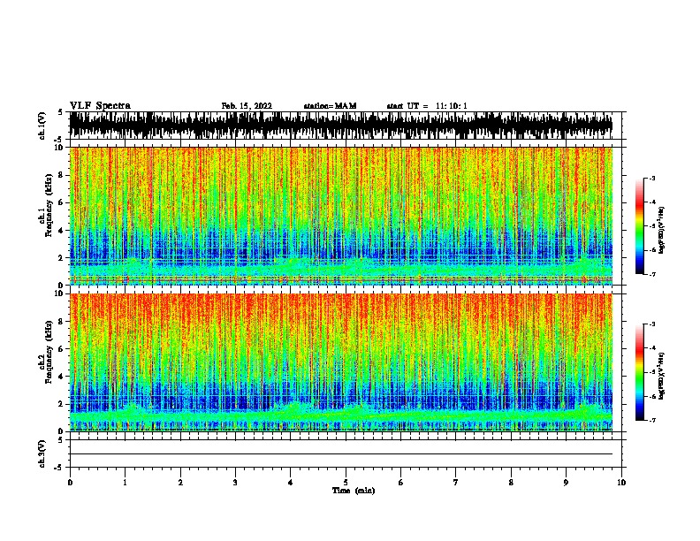Image resolution: width=700 pixels, height=541 pixels.
Task: Click ch.1 frequency axis tick "6"
Action: 61,202
